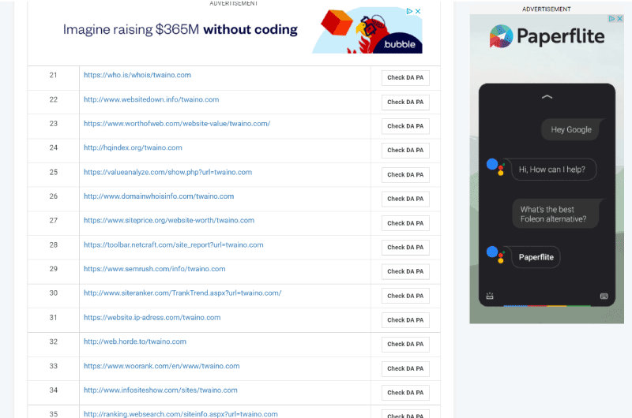Click Check DA PA for row 27
Screen dimensions: 632x418
tap(405, 223)
